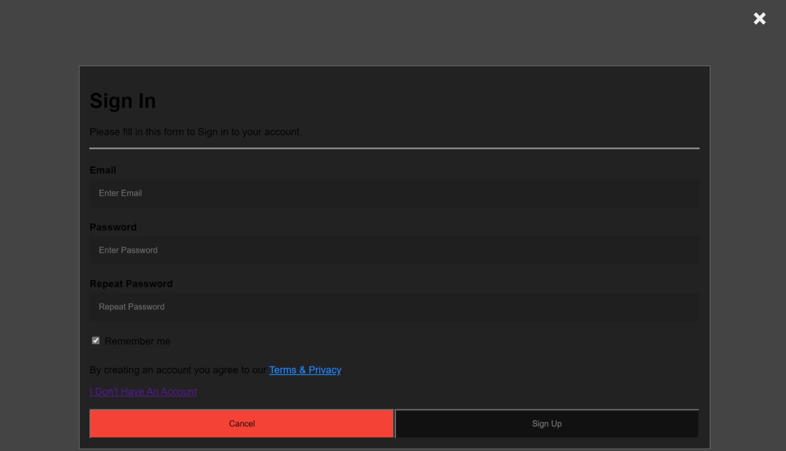
Task: Dismiss the modal using the cross icon
Action: pyautogui.click(x=759, y=19)
